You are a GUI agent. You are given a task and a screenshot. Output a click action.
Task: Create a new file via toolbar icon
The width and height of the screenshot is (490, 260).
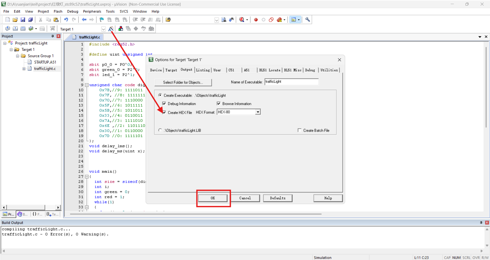tap(8, 20)
